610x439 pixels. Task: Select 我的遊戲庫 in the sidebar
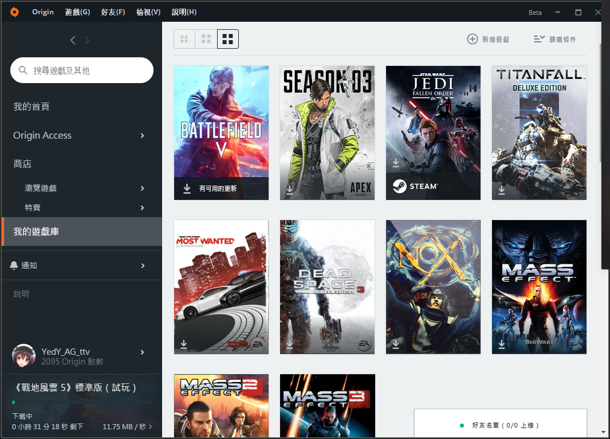pos(82,232)
